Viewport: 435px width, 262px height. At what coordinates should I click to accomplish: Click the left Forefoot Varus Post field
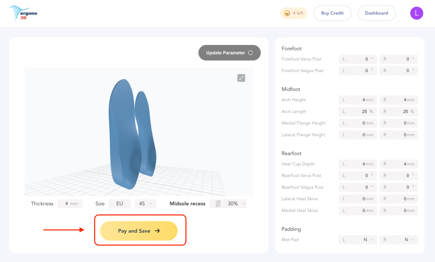[358, 59]
